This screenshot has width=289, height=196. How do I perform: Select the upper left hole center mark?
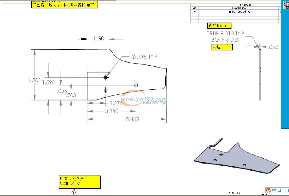click(106, 77)
